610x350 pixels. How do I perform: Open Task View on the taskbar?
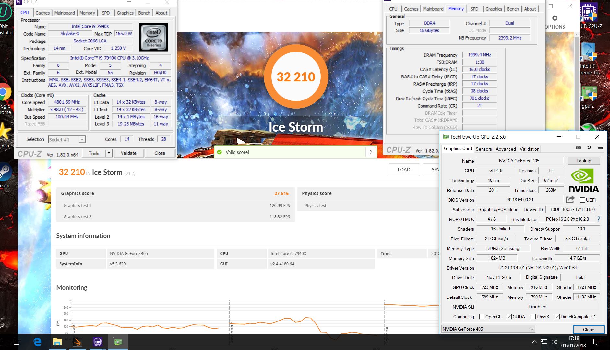(x=16, y=342)
